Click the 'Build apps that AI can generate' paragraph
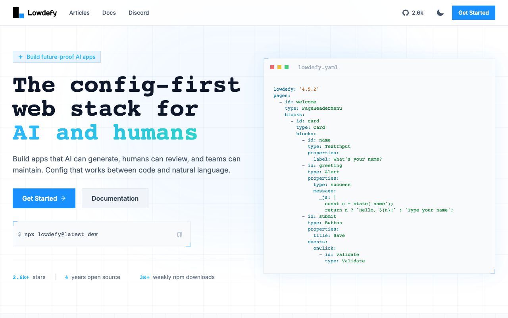Screen dimensions: 508x318 coord(127,165)
